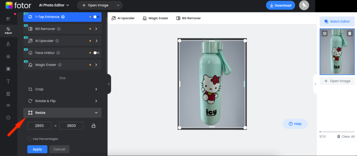Click the aspect ratio lock icon
This screenshot has height=156, width=357.
tap(93, 126)
